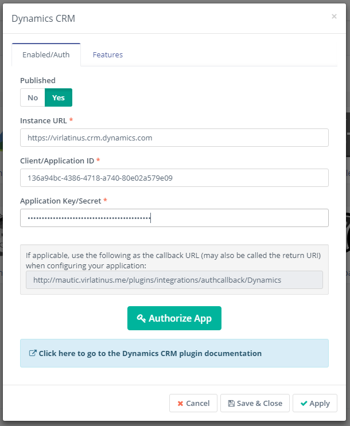Switch to the Features tab
Screen dimensions: 350x426
point(108,55)
